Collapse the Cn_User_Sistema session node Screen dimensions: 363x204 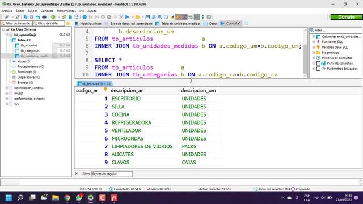[3, 29]
